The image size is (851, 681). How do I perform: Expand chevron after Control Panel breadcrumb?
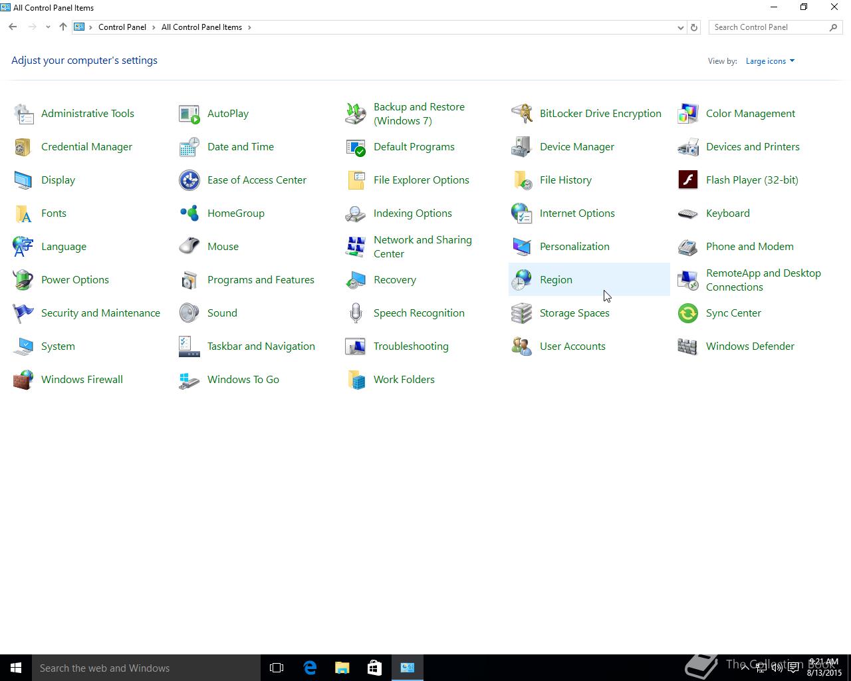coord(154,27)
